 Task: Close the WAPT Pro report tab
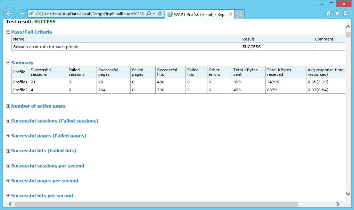tap(231, 15)
